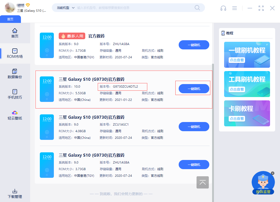Open the 卡刷教程 tutorial card
The image size is (280, 202).
coord(247,113)
